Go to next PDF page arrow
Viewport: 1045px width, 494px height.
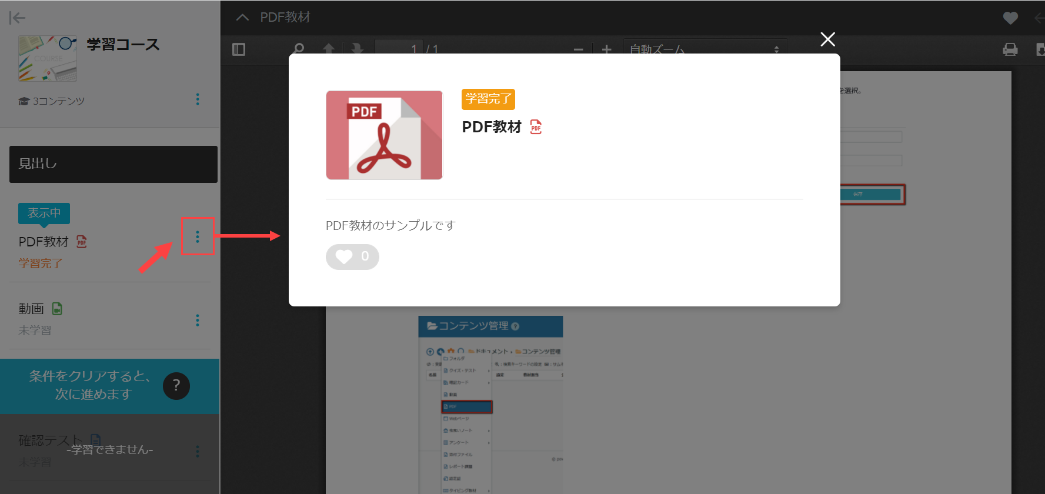tap(357, 49)
